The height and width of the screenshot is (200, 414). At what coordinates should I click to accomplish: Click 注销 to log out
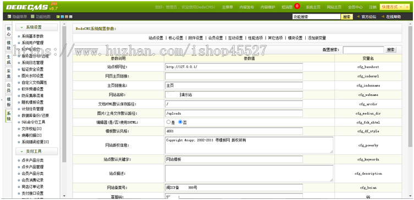373,7
